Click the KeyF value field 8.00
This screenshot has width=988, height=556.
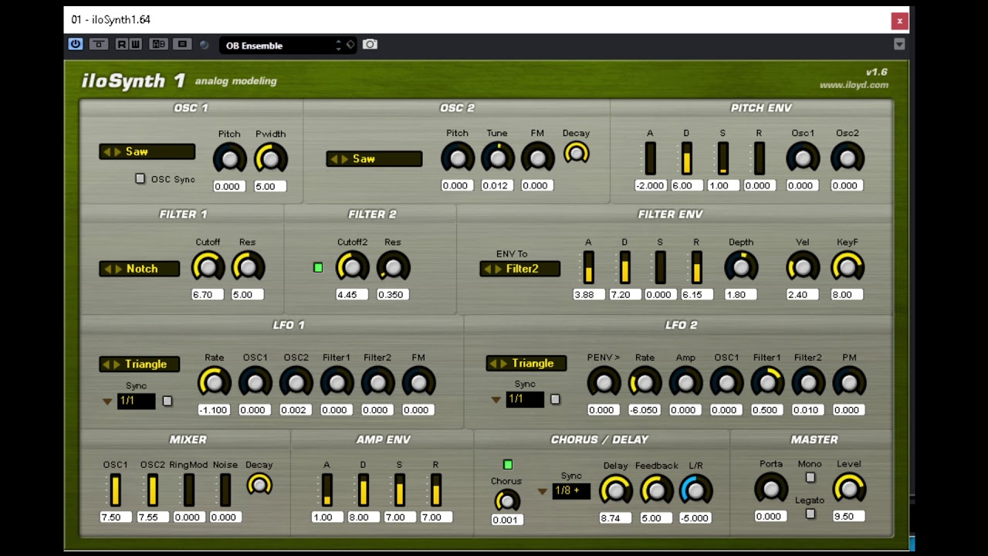(x=847, y=294)
